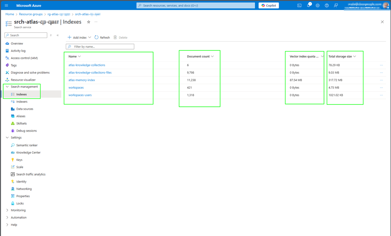Open the Azure portal hamburger menu
The height and width of the screenshot is (236, 391).
6,6
